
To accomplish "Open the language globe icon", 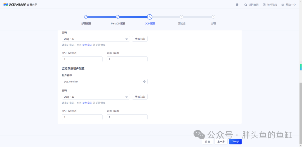I will [x=237, y=5].
